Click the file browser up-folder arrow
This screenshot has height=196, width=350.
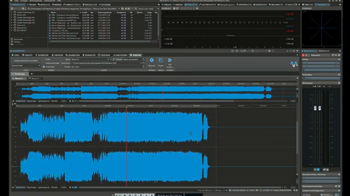pos(23,9)
